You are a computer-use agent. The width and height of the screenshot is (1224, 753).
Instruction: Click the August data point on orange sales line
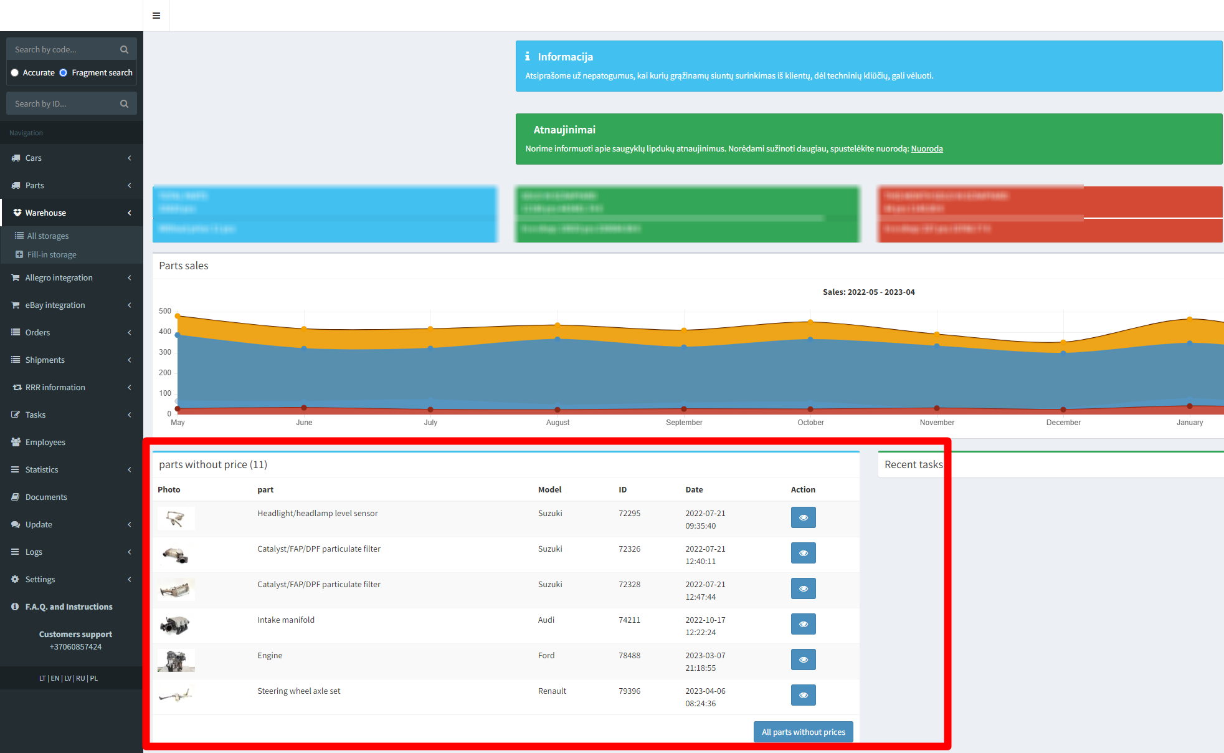click(557, 325)
